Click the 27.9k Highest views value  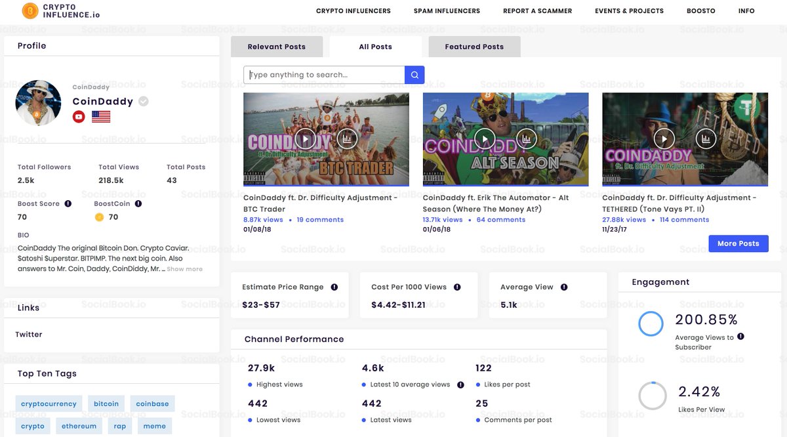tap(262, 369)
